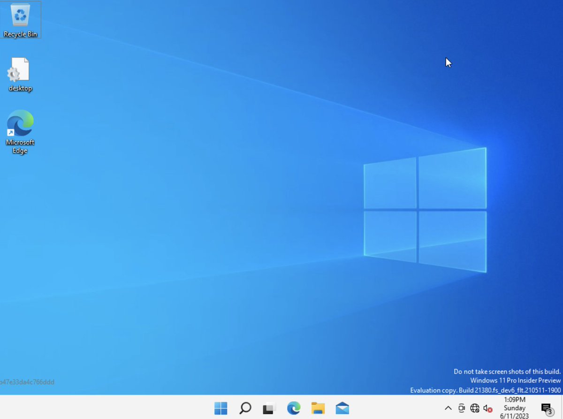563x419 pixels.
Task: Select the Recycle Bin label text
Action: tap(21, 34)
